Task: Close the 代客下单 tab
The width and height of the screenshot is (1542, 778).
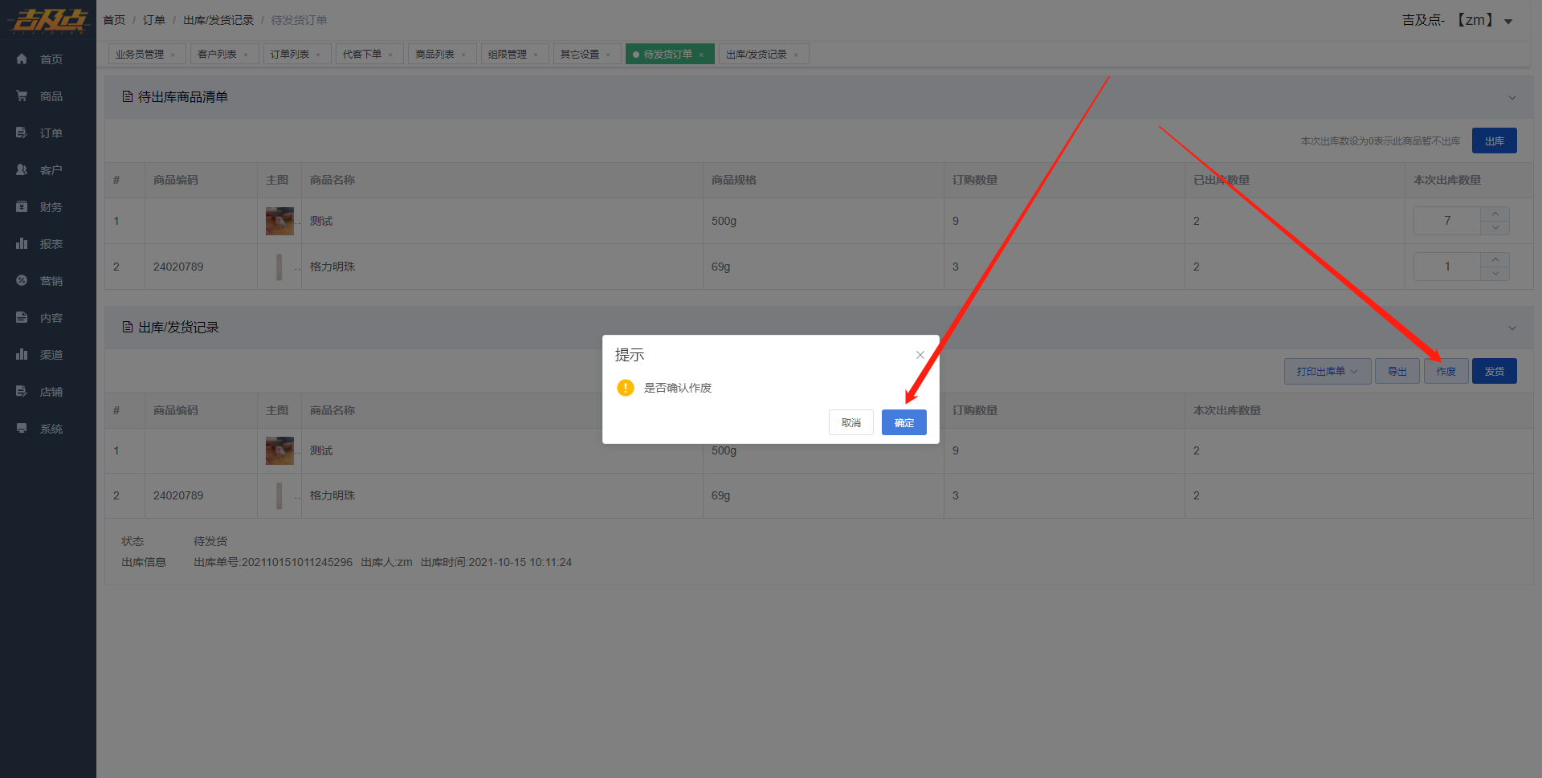Action: pos(390,55)
